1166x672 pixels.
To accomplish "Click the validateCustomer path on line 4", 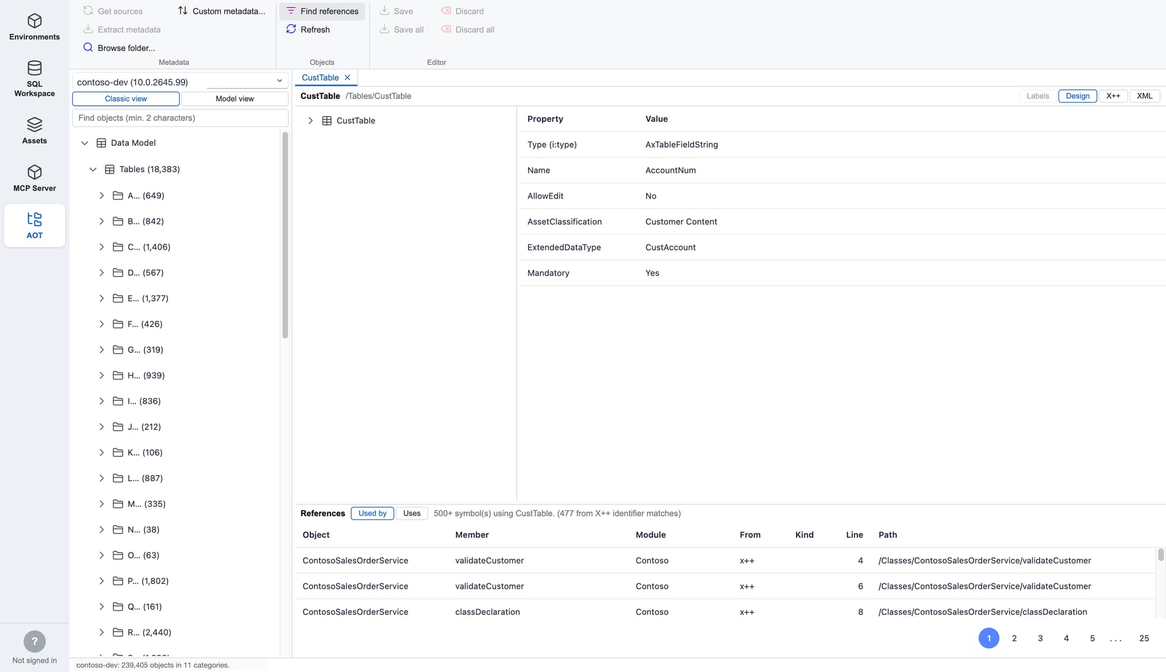I will coord(984,561).
